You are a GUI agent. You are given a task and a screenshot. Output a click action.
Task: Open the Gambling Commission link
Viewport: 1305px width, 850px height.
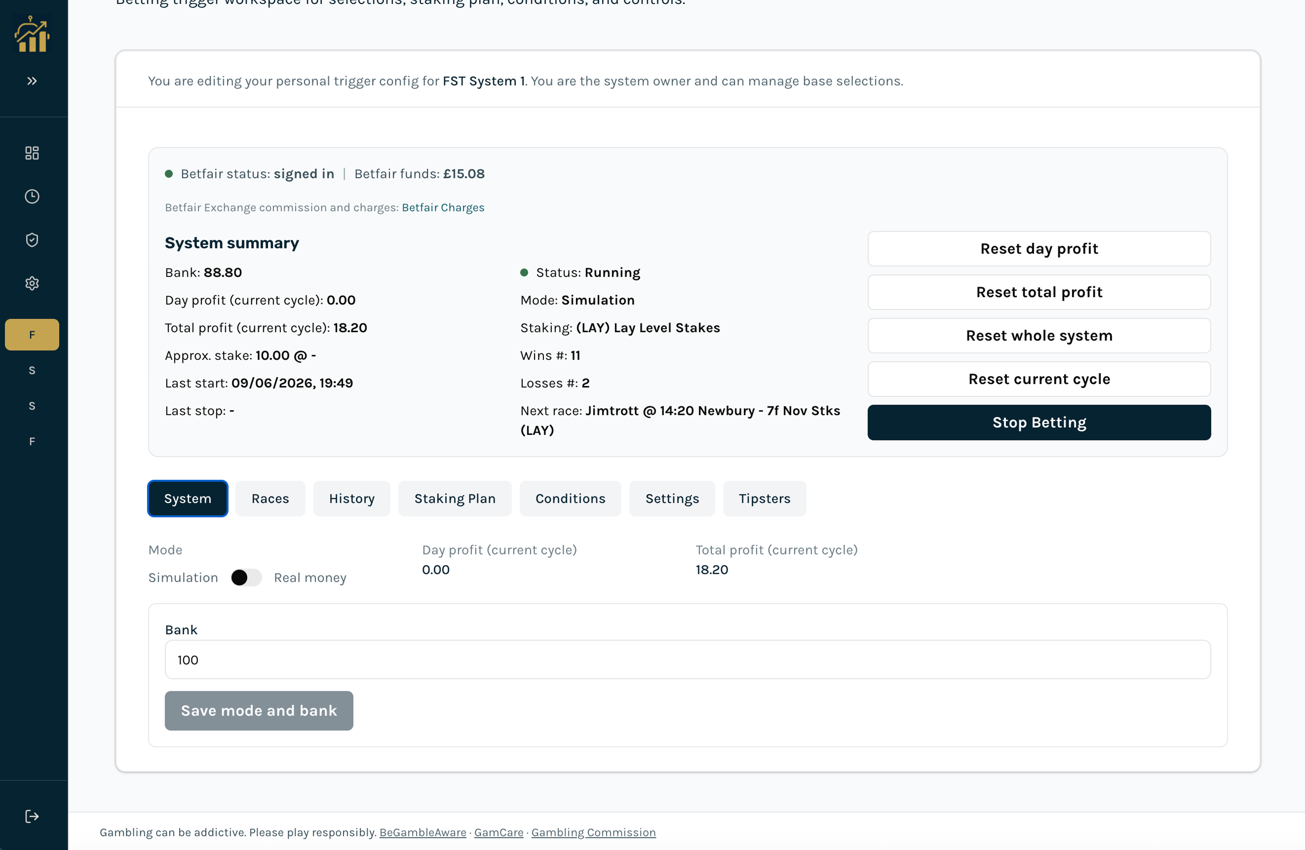click(593, 832)
